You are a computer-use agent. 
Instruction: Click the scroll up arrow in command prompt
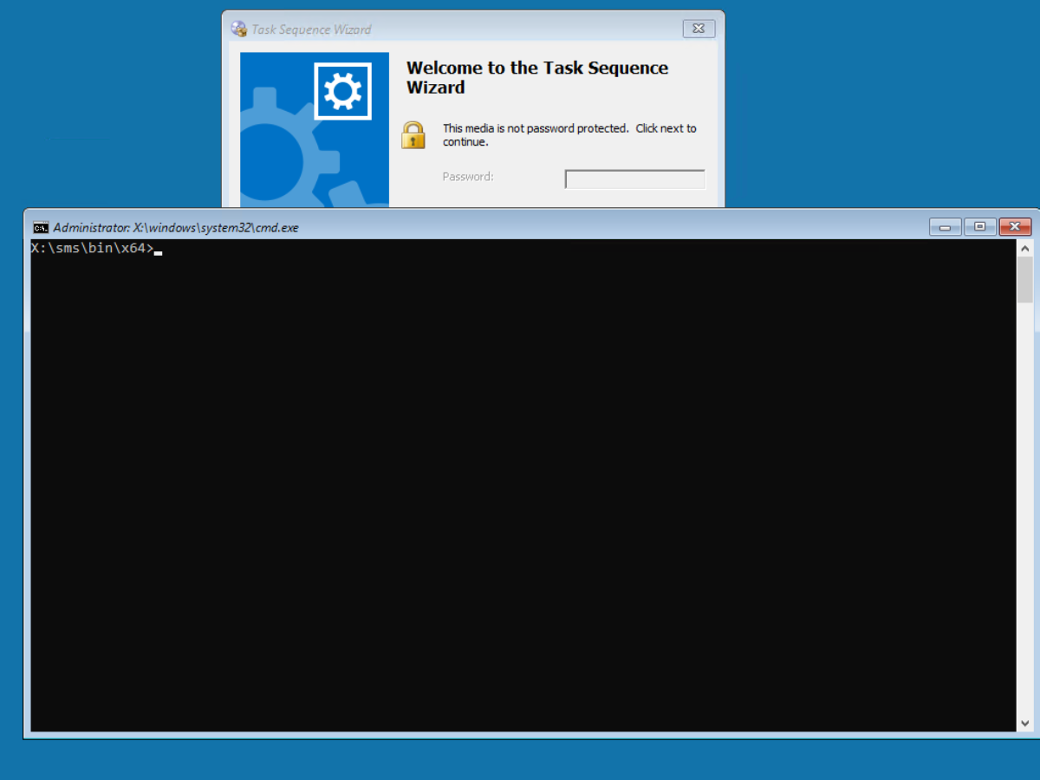(1024, 248)
